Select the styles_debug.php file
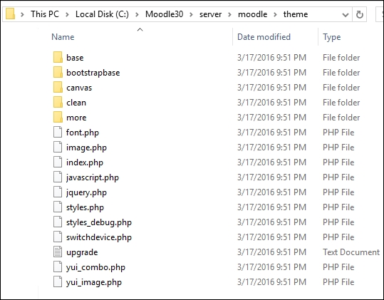 [99, 222]
